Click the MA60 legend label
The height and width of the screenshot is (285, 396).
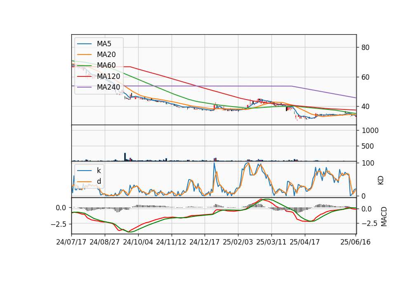coord(106,66)
